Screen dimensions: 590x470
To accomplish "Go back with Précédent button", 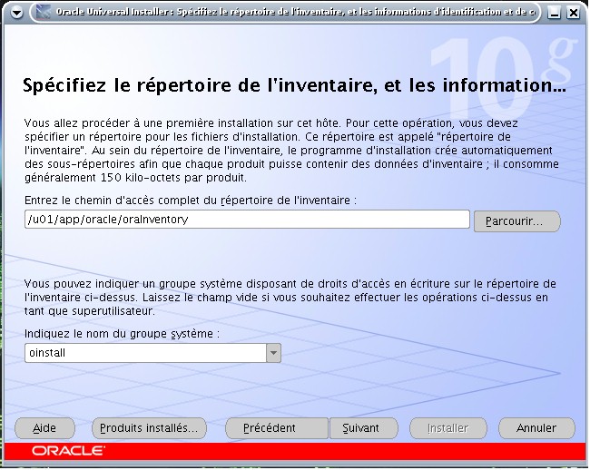I will coord(277,428).
